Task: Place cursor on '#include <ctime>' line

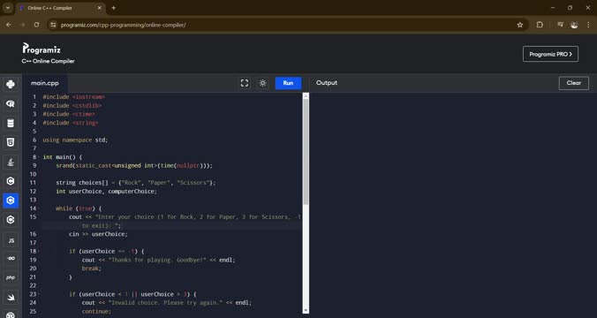Action: coord(69,114)
